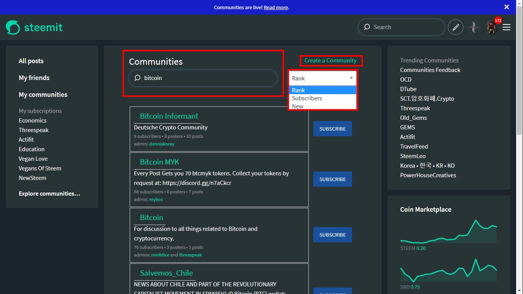Open Threespeak in My subscriptions

pyautogui.click(x=34, y=130)
